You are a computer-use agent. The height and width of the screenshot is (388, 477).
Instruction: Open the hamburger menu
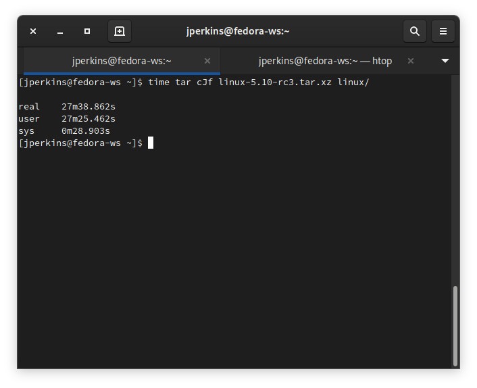point(443,31)
